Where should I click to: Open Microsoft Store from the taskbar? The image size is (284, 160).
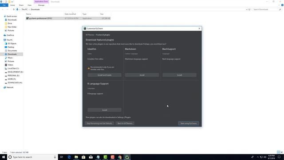tap(83, 157)
